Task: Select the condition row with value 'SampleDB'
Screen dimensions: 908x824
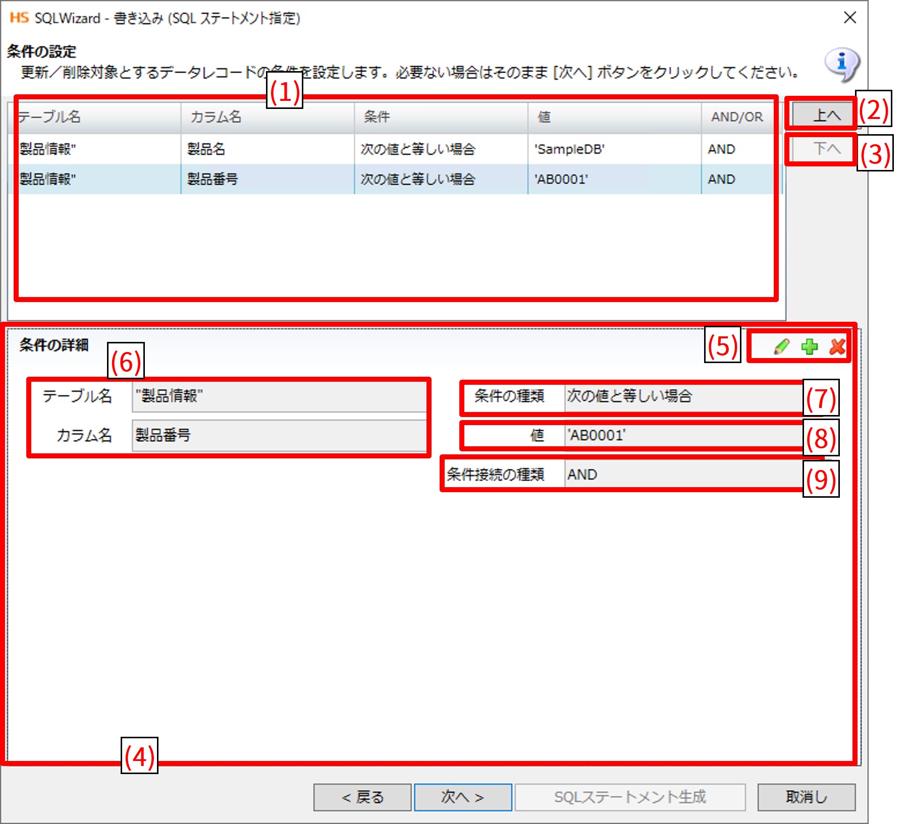Action: 394,149
